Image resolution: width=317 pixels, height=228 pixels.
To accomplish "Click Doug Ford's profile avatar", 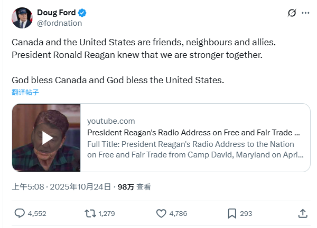I will click(x=21, y=18).
